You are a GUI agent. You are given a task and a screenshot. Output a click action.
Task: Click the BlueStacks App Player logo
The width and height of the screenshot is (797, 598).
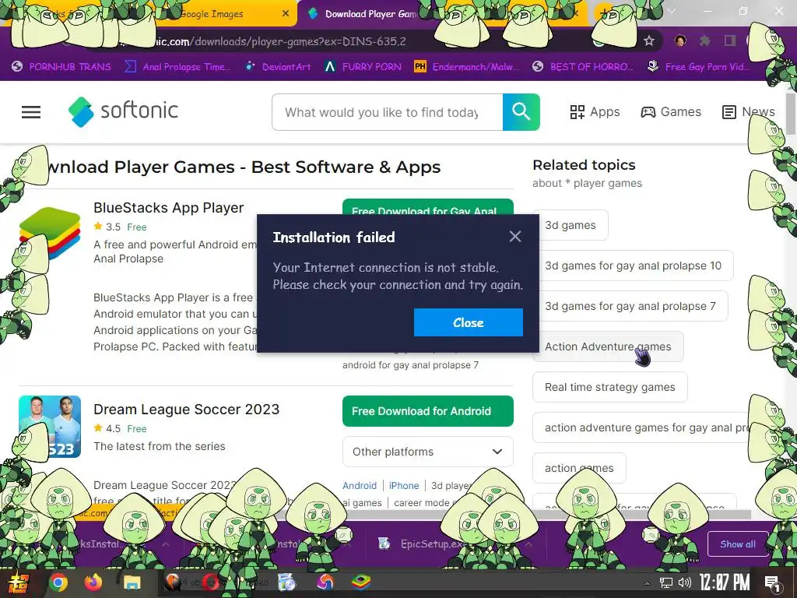point(50,233)
